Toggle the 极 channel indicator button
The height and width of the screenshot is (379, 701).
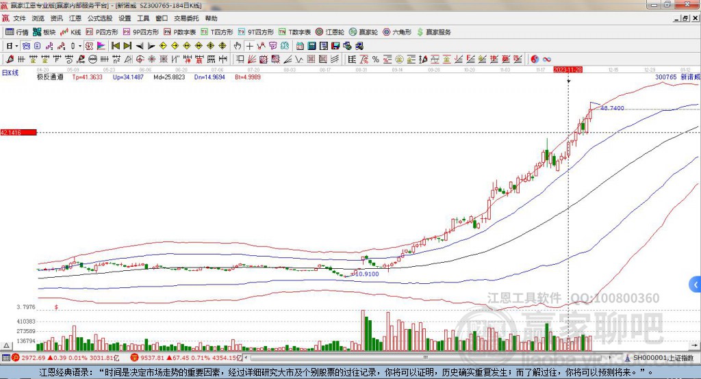(x=89, y=46)
